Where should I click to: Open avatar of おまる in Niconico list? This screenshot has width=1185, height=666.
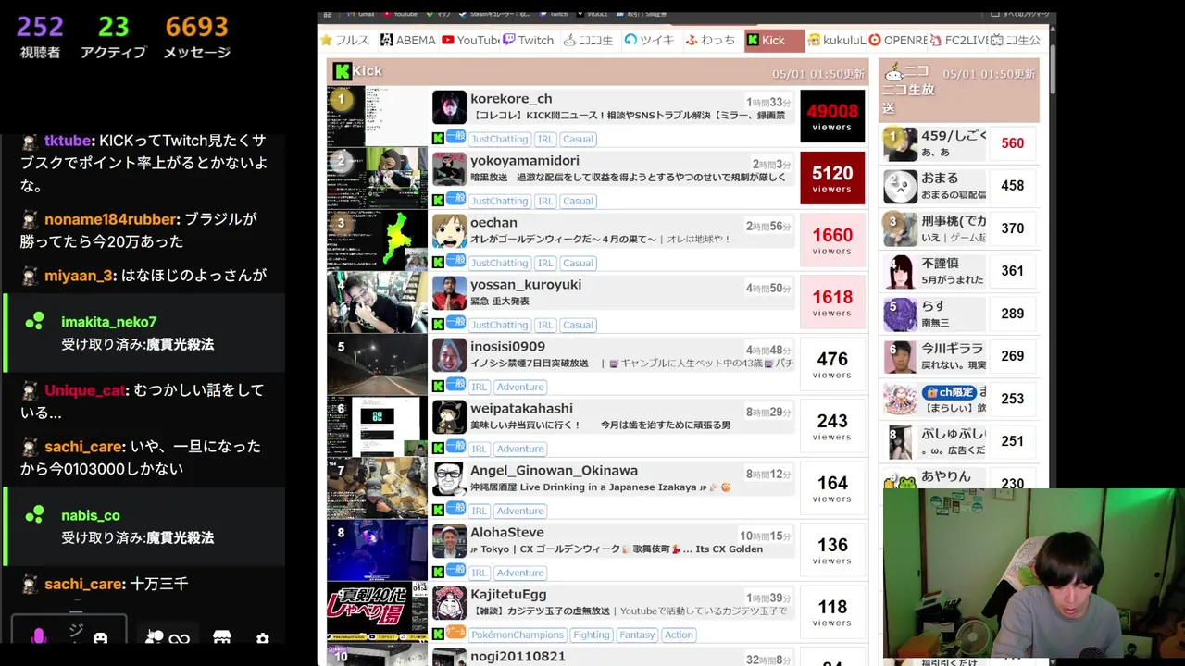tap(900, 186)
